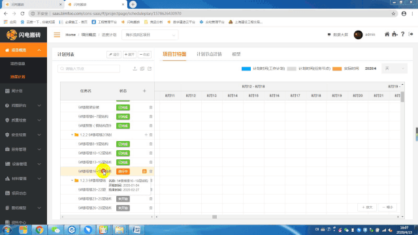Viewport: 418px width, 235px height.
Task: Collapse the 1.2.3 folder tree node
Action: point(72,180)
